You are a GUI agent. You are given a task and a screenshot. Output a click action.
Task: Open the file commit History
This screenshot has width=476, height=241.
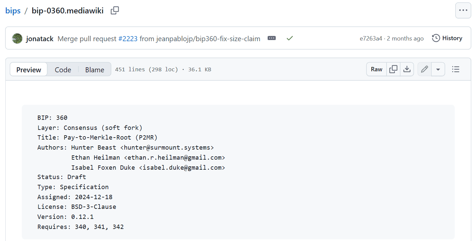(447, 38)
